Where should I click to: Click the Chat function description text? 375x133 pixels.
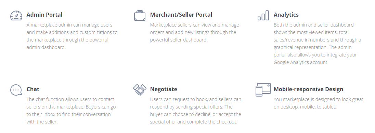pyautogui.click(x=71, y=111)
